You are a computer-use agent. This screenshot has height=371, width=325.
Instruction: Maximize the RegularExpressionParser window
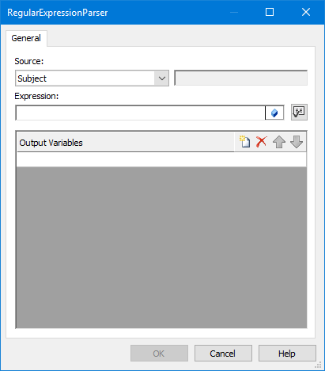[x=270, y=12]
